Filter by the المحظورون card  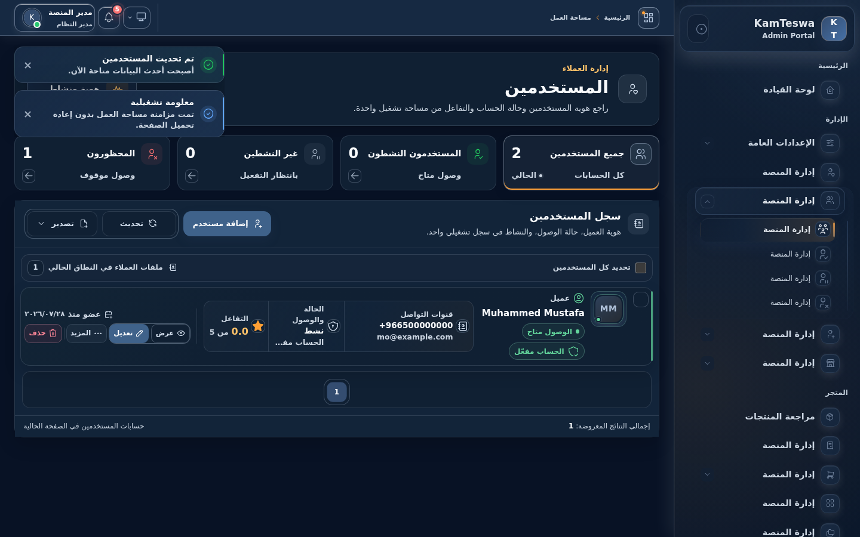click(92, 163)
